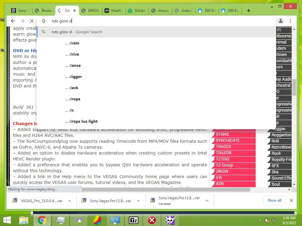Image resolution: width=302 pixels, height=226 pixels.
Task: Choose the 'drops' suggestion
Action: coord(156,99)
